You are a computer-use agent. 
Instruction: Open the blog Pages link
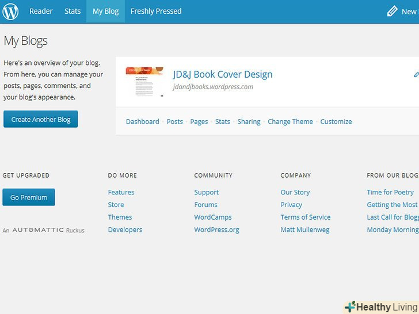point(199,121)
